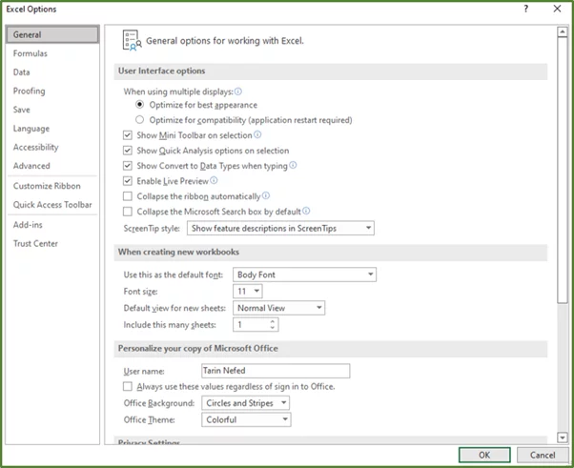Click the Cancel button
This screenshot has height=468, width=574.
pos(543,455)
